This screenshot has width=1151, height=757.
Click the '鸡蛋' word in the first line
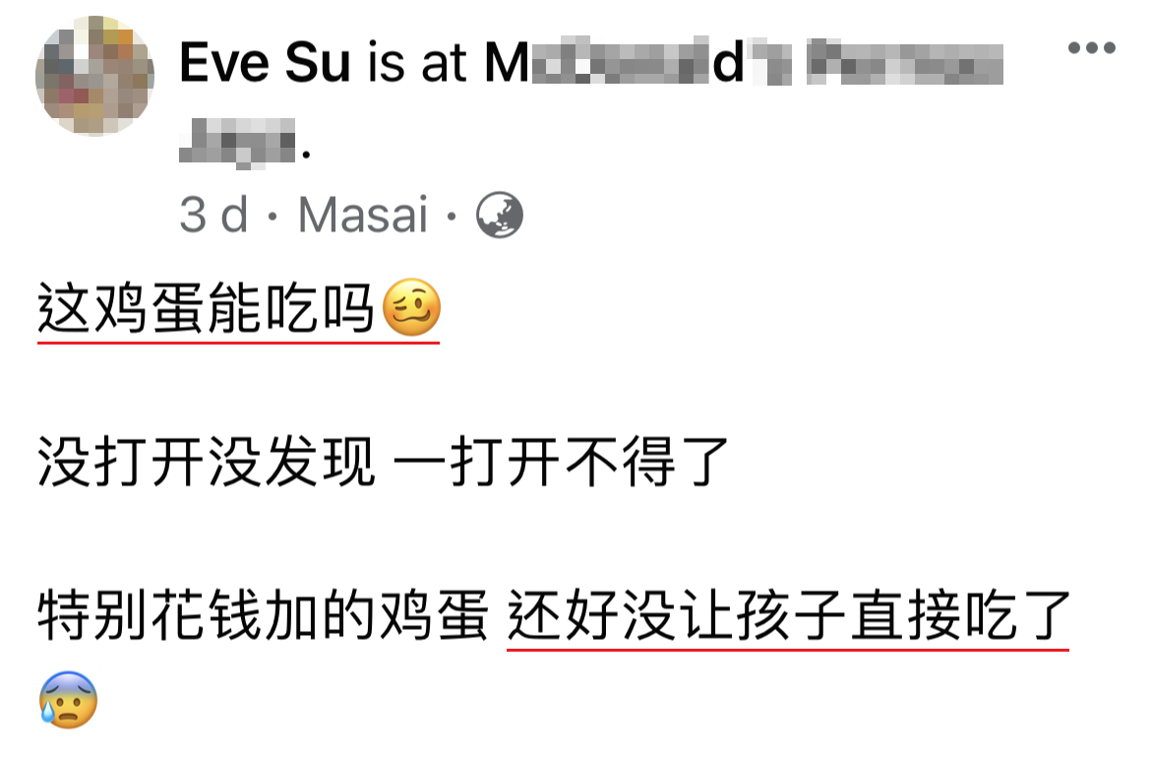point(150,308)
